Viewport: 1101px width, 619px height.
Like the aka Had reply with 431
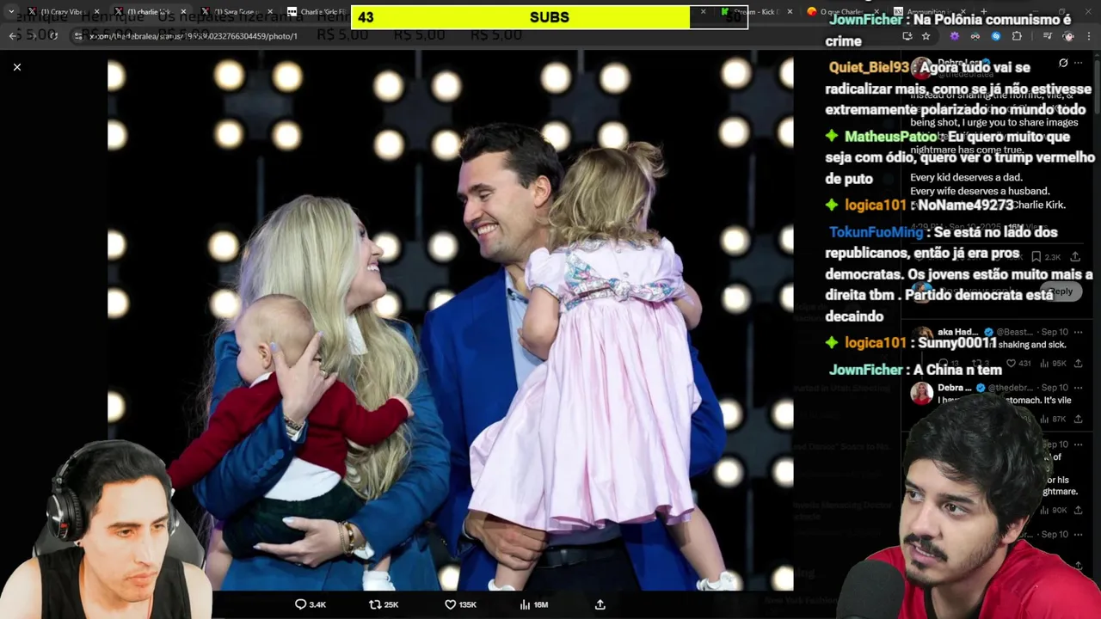tap(1018, 364)
